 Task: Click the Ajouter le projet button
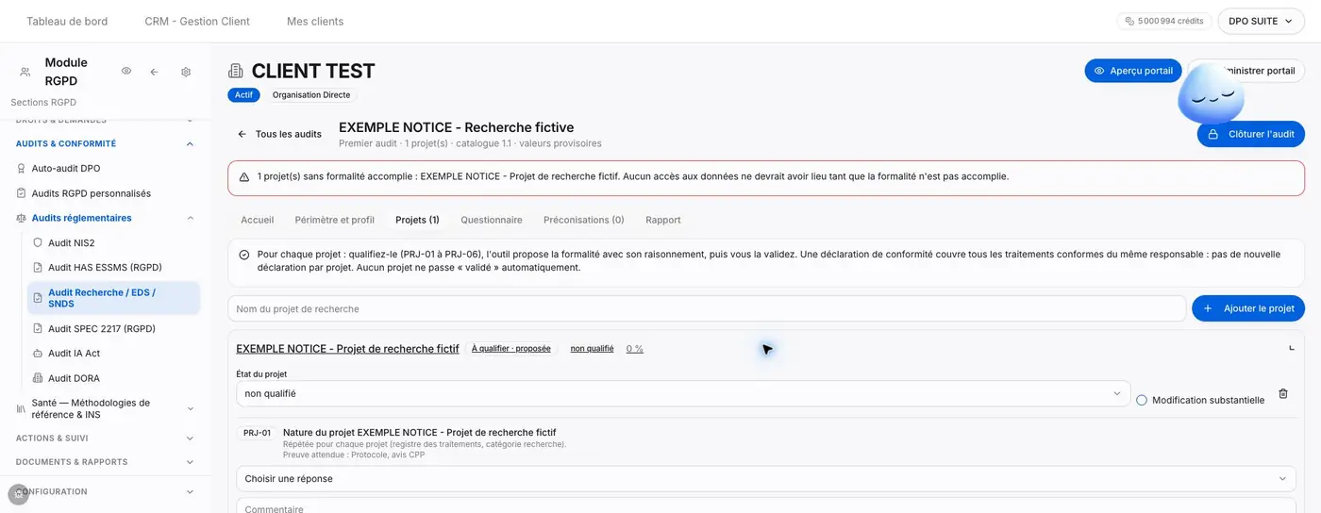pos(1248,308)
